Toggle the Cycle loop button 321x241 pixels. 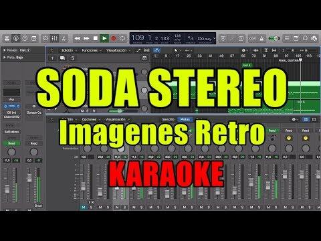pyautogui.click(x=122, y=38)
